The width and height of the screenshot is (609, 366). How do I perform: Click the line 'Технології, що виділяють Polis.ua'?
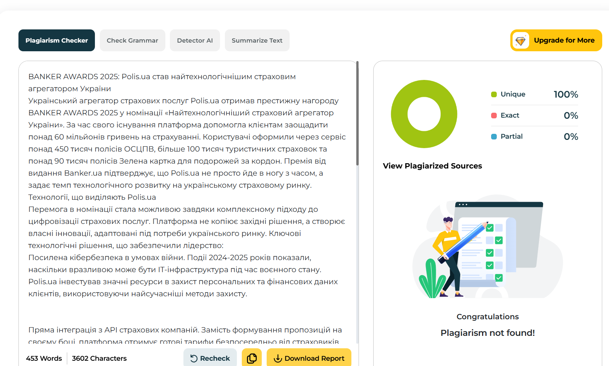pos(92,197)
